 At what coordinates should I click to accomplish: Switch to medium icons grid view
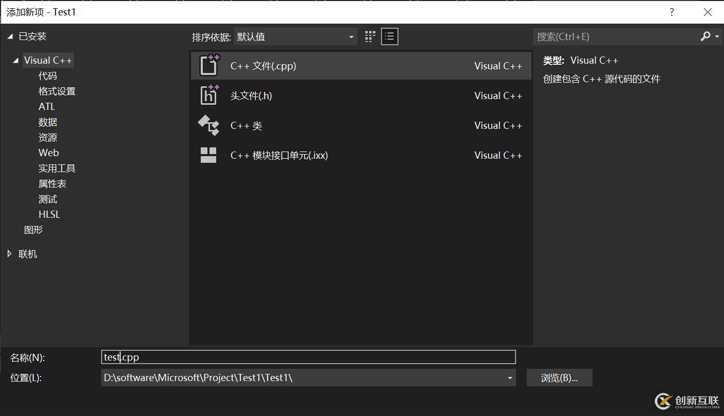click(x=370, y=36)
